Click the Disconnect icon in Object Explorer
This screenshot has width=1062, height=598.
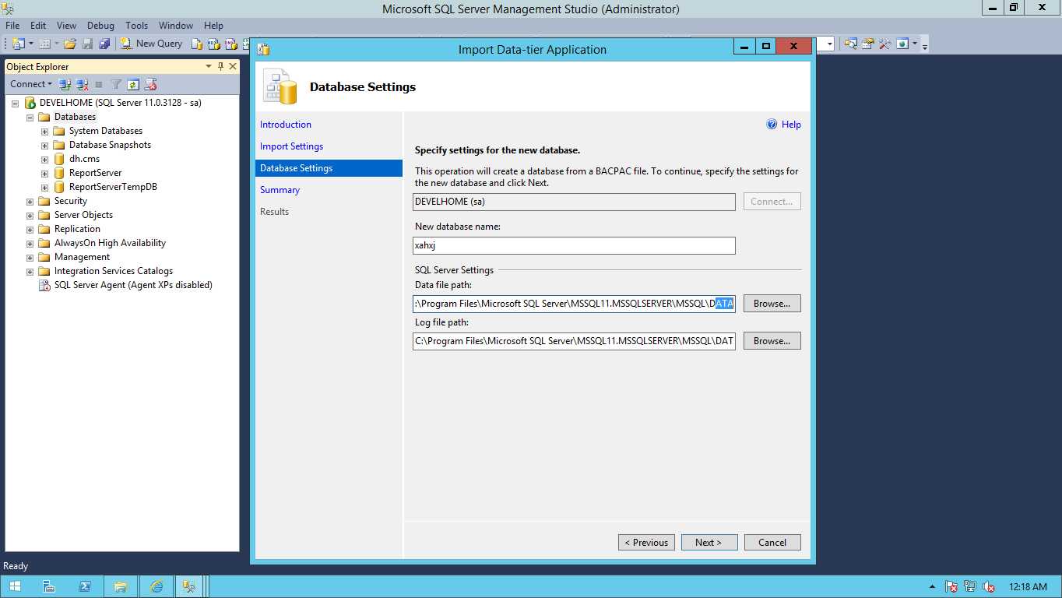83,84
